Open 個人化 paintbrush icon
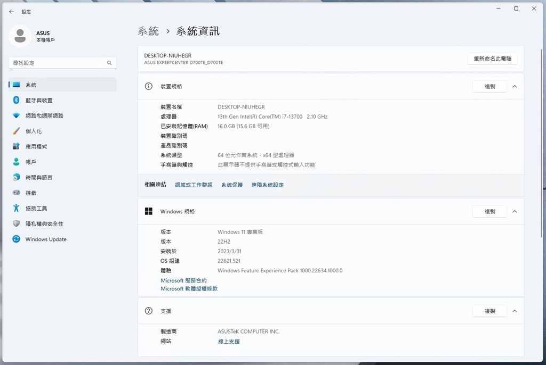 click(17, 131)
